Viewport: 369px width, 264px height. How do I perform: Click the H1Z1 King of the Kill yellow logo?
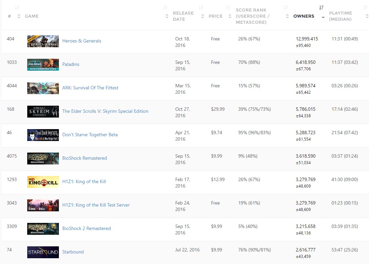pyautogui.click(x=43, y=182)
